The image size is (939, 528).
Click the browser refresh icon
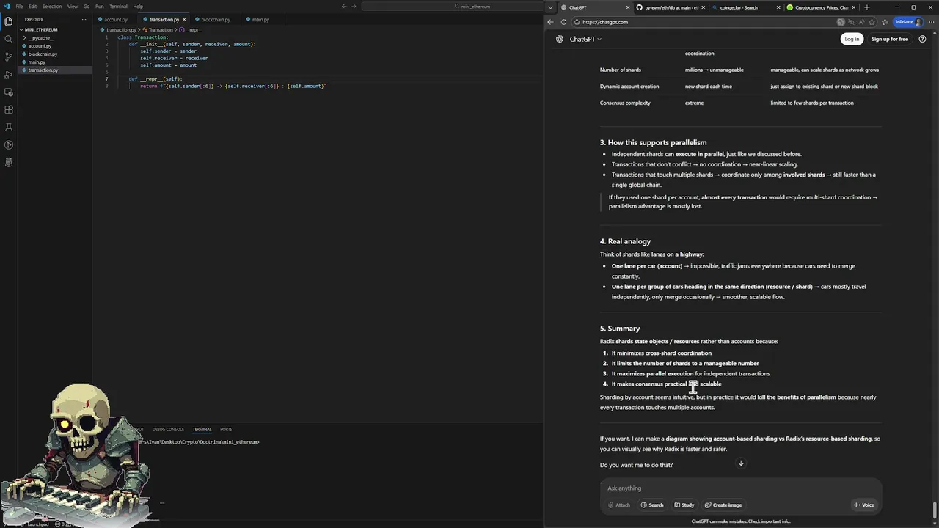pyautogui.click(x=563, y=22)
